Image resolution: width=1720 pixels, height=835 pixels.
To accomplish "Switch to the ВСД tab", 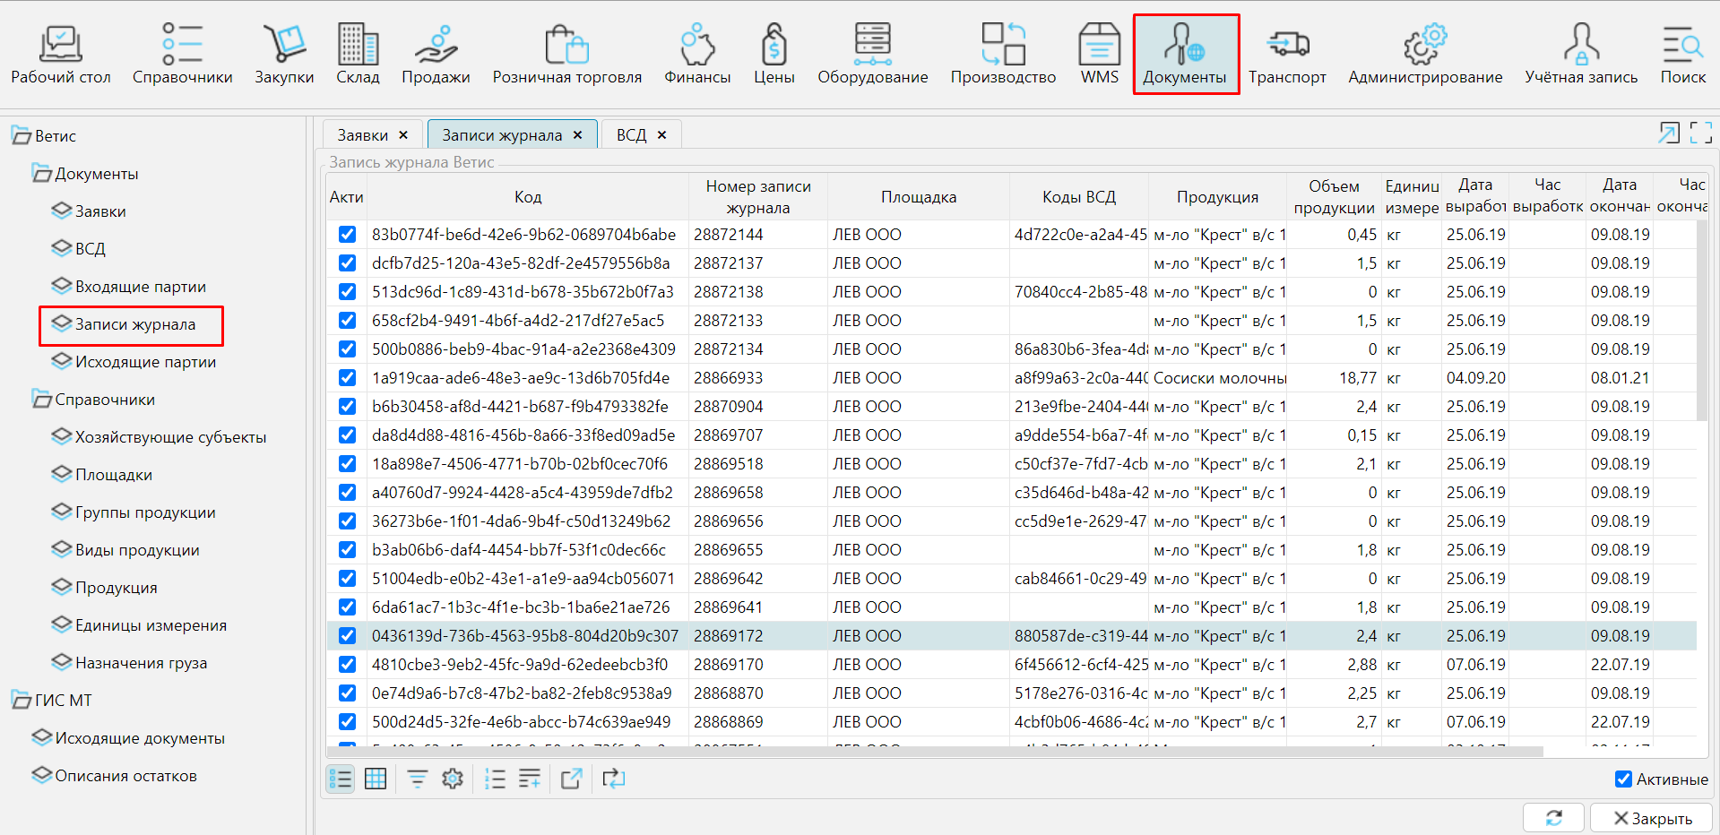I will [x=631, y=135].
